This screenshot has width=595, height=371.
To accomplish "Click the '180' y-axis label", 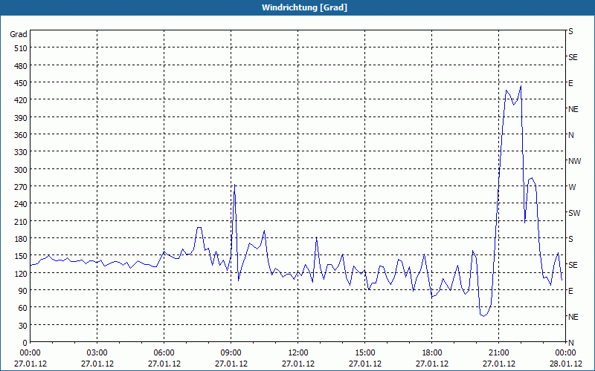I will [21, 239].
